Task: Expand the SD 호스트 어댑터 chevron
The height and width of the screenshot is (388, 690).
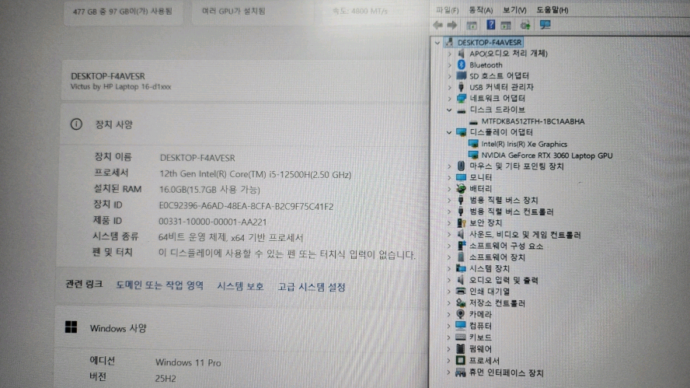Action: pyautogui.click(x=449, y=76)
